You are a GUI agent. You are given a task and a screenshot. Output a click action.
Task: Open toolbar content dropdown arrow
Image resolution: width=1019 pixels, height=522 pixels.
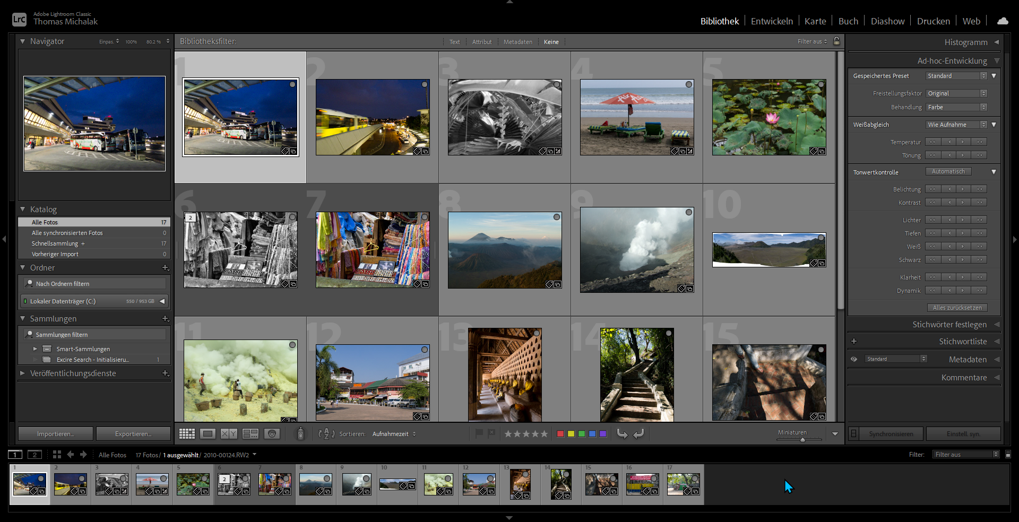click(835, 434)
